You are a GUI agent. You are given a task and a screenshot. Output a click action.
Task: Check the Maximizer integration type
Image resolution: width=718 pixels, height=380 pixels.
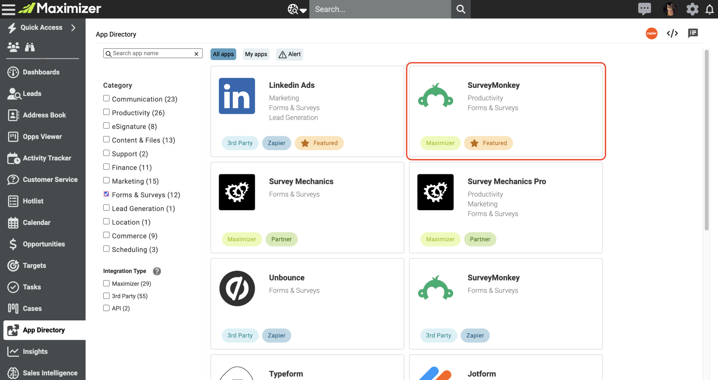click(x=106, y=283)
